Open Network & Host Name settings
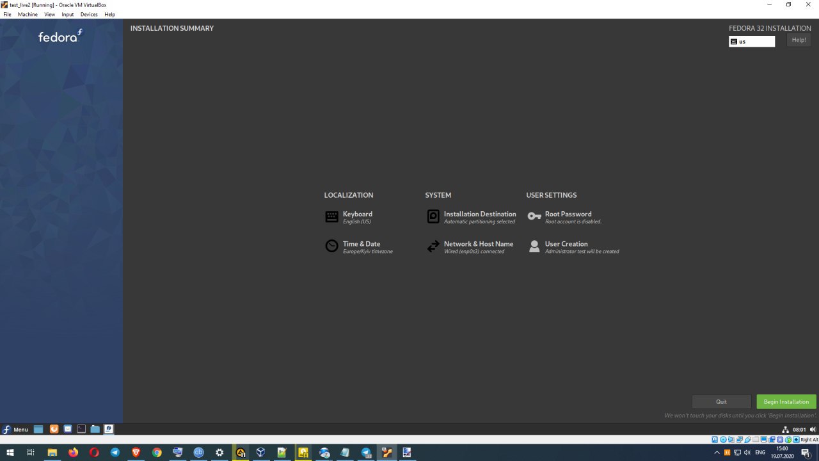 (470, 247)
